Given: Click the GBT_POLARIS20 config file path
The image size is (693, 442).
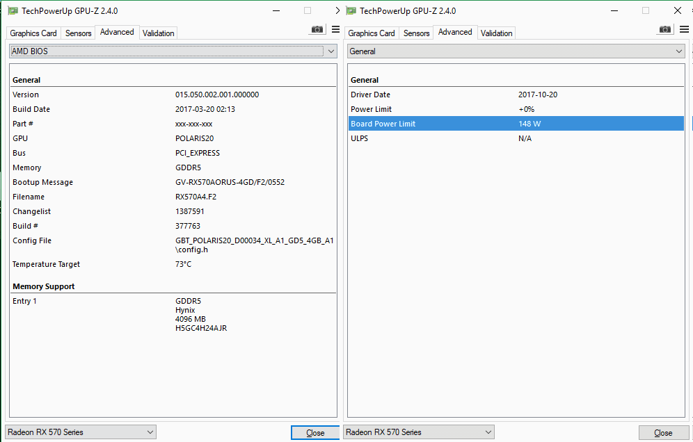Looking at the screenshot, I should (x=255, y=245).
